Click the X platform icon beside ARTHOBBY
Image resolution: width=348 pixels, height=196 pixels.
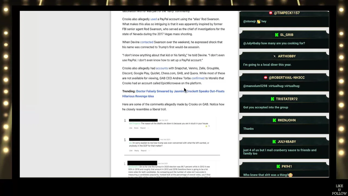pyautogui.click(x=275, y=56)
